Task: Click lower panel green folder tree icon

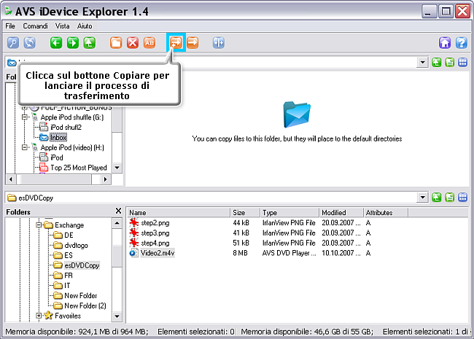Action: [x=449, y=198]
